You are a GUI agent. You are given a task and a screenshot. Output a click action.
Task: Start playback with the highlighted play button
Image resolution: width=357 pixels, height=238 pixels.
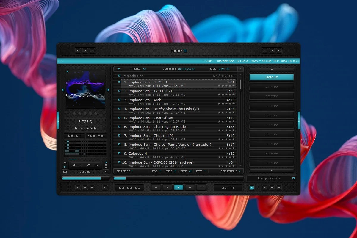coord(178,187)
